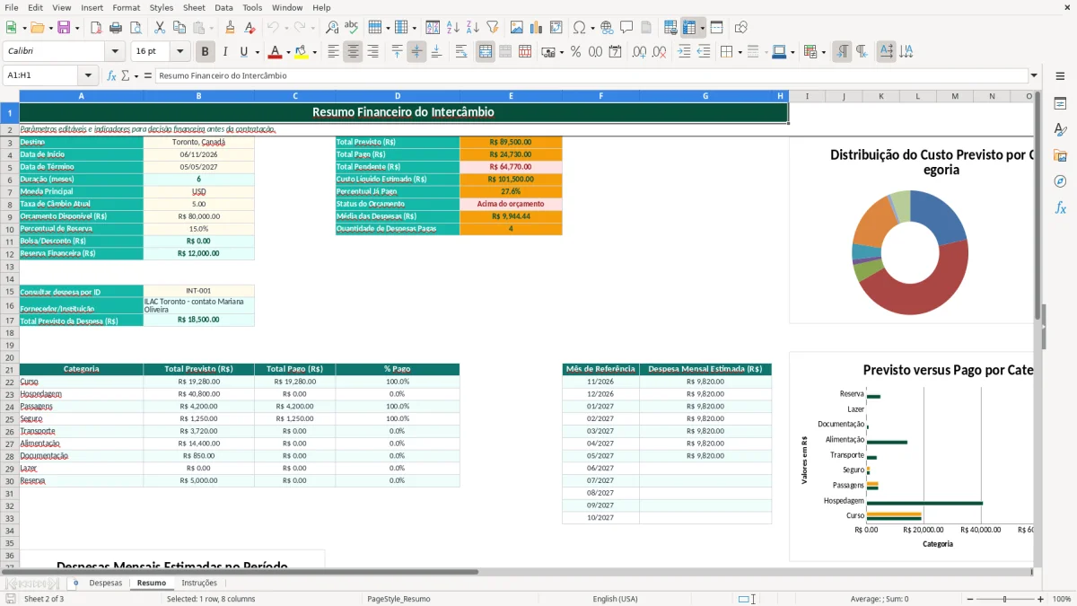1077x606 pixels.
Task: Insert special character omega icon
Action: click(579, 28)
